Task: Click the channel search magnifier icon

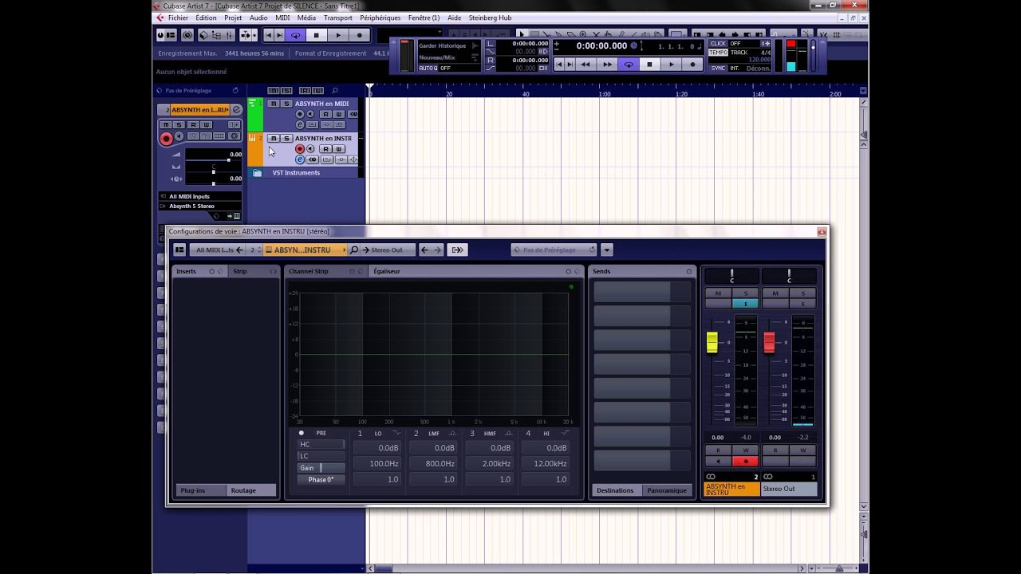Action: click(354, 250)
